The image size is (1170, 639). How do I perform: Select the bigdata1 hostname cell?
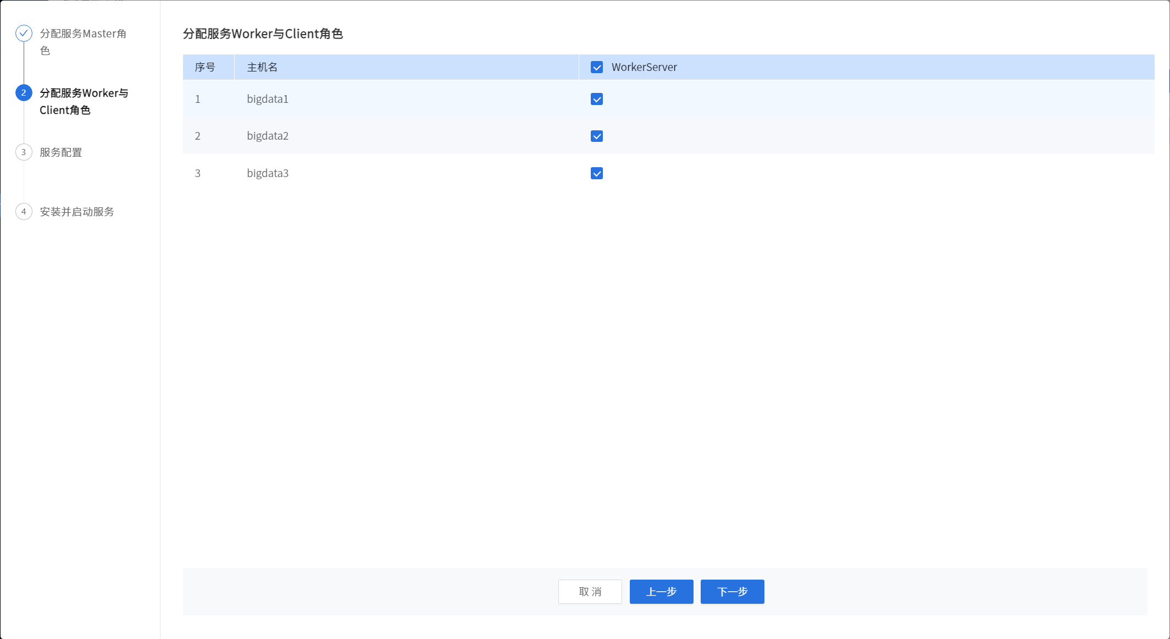(268, 99)
